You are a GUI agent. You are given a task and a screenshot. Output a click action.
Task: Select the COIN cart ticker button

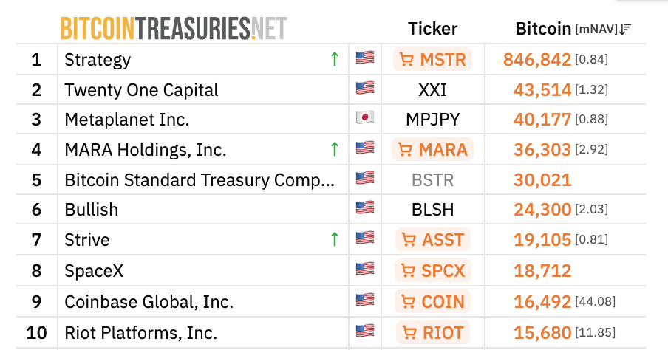432,301
